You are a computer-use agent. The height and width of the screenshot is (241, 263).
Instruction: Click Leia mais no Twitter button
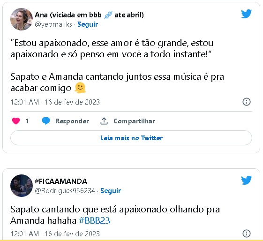[x=131, y=138]
